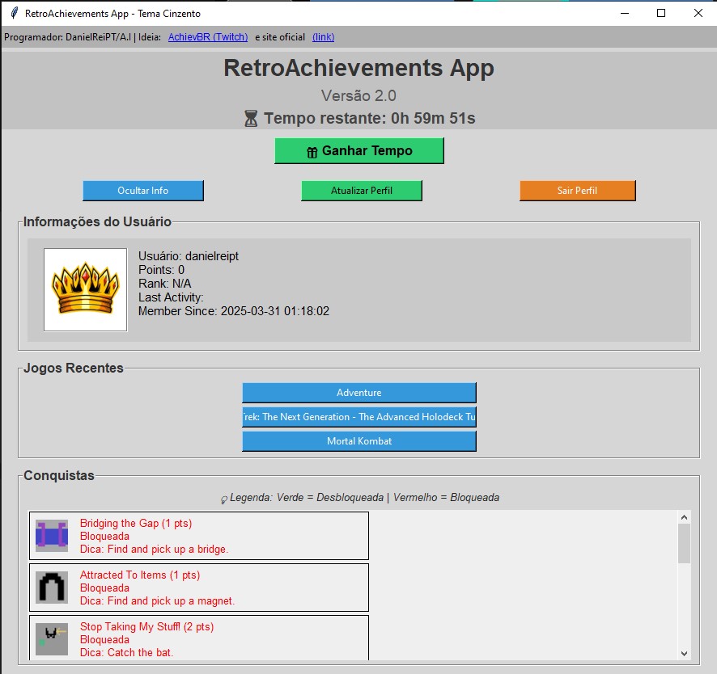Image resolution: width=717 pixels, height=674 pixels.
Task: Click the green Ganhar Tempo button
Action: 359,150
